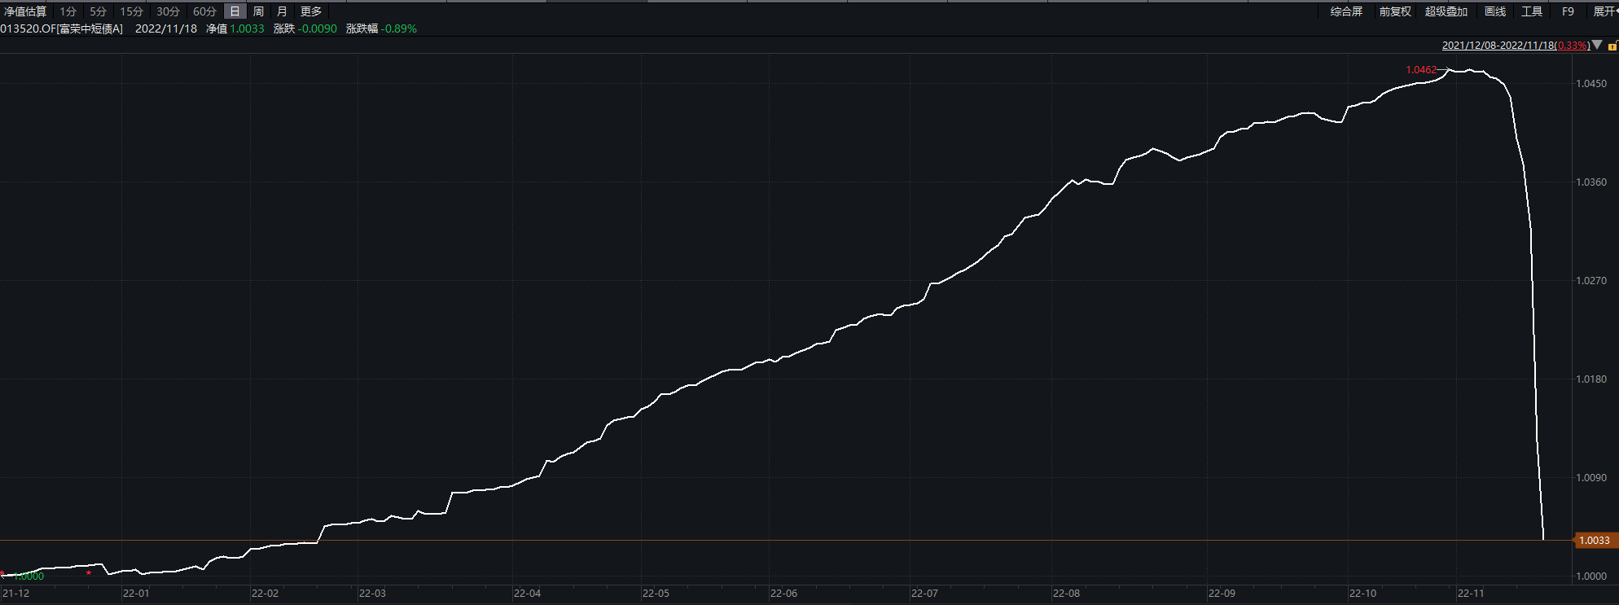This screenshot has height=605, width=1619.
Task: Choose the 30分 interval
Action: [x=168, y=11]
